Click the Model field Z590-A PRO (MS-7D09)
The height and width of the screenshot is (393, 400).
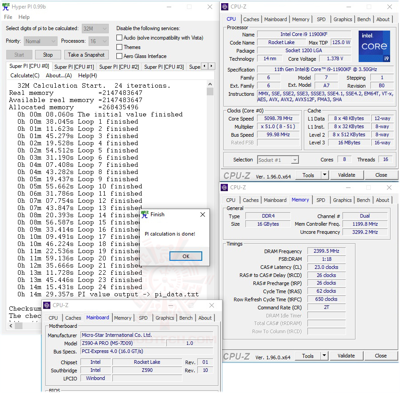[x=124, y=343]
